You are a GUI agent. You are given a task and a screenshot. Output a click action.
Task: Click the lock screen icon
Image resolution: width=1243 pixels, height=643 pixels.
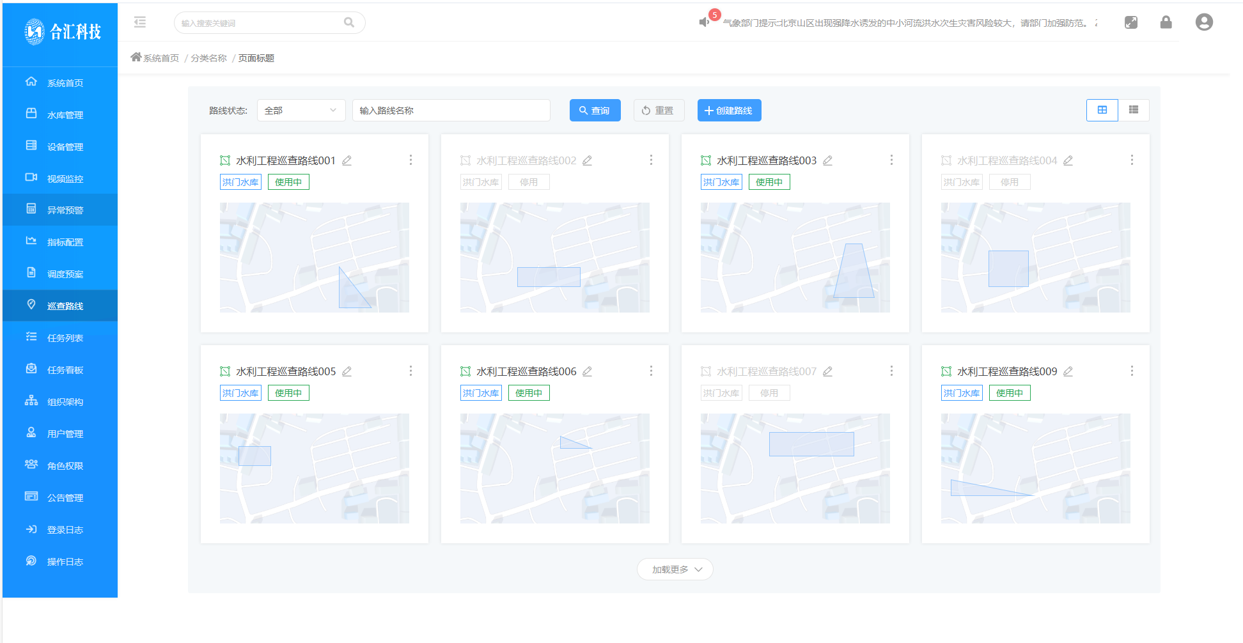[1166, 22]
